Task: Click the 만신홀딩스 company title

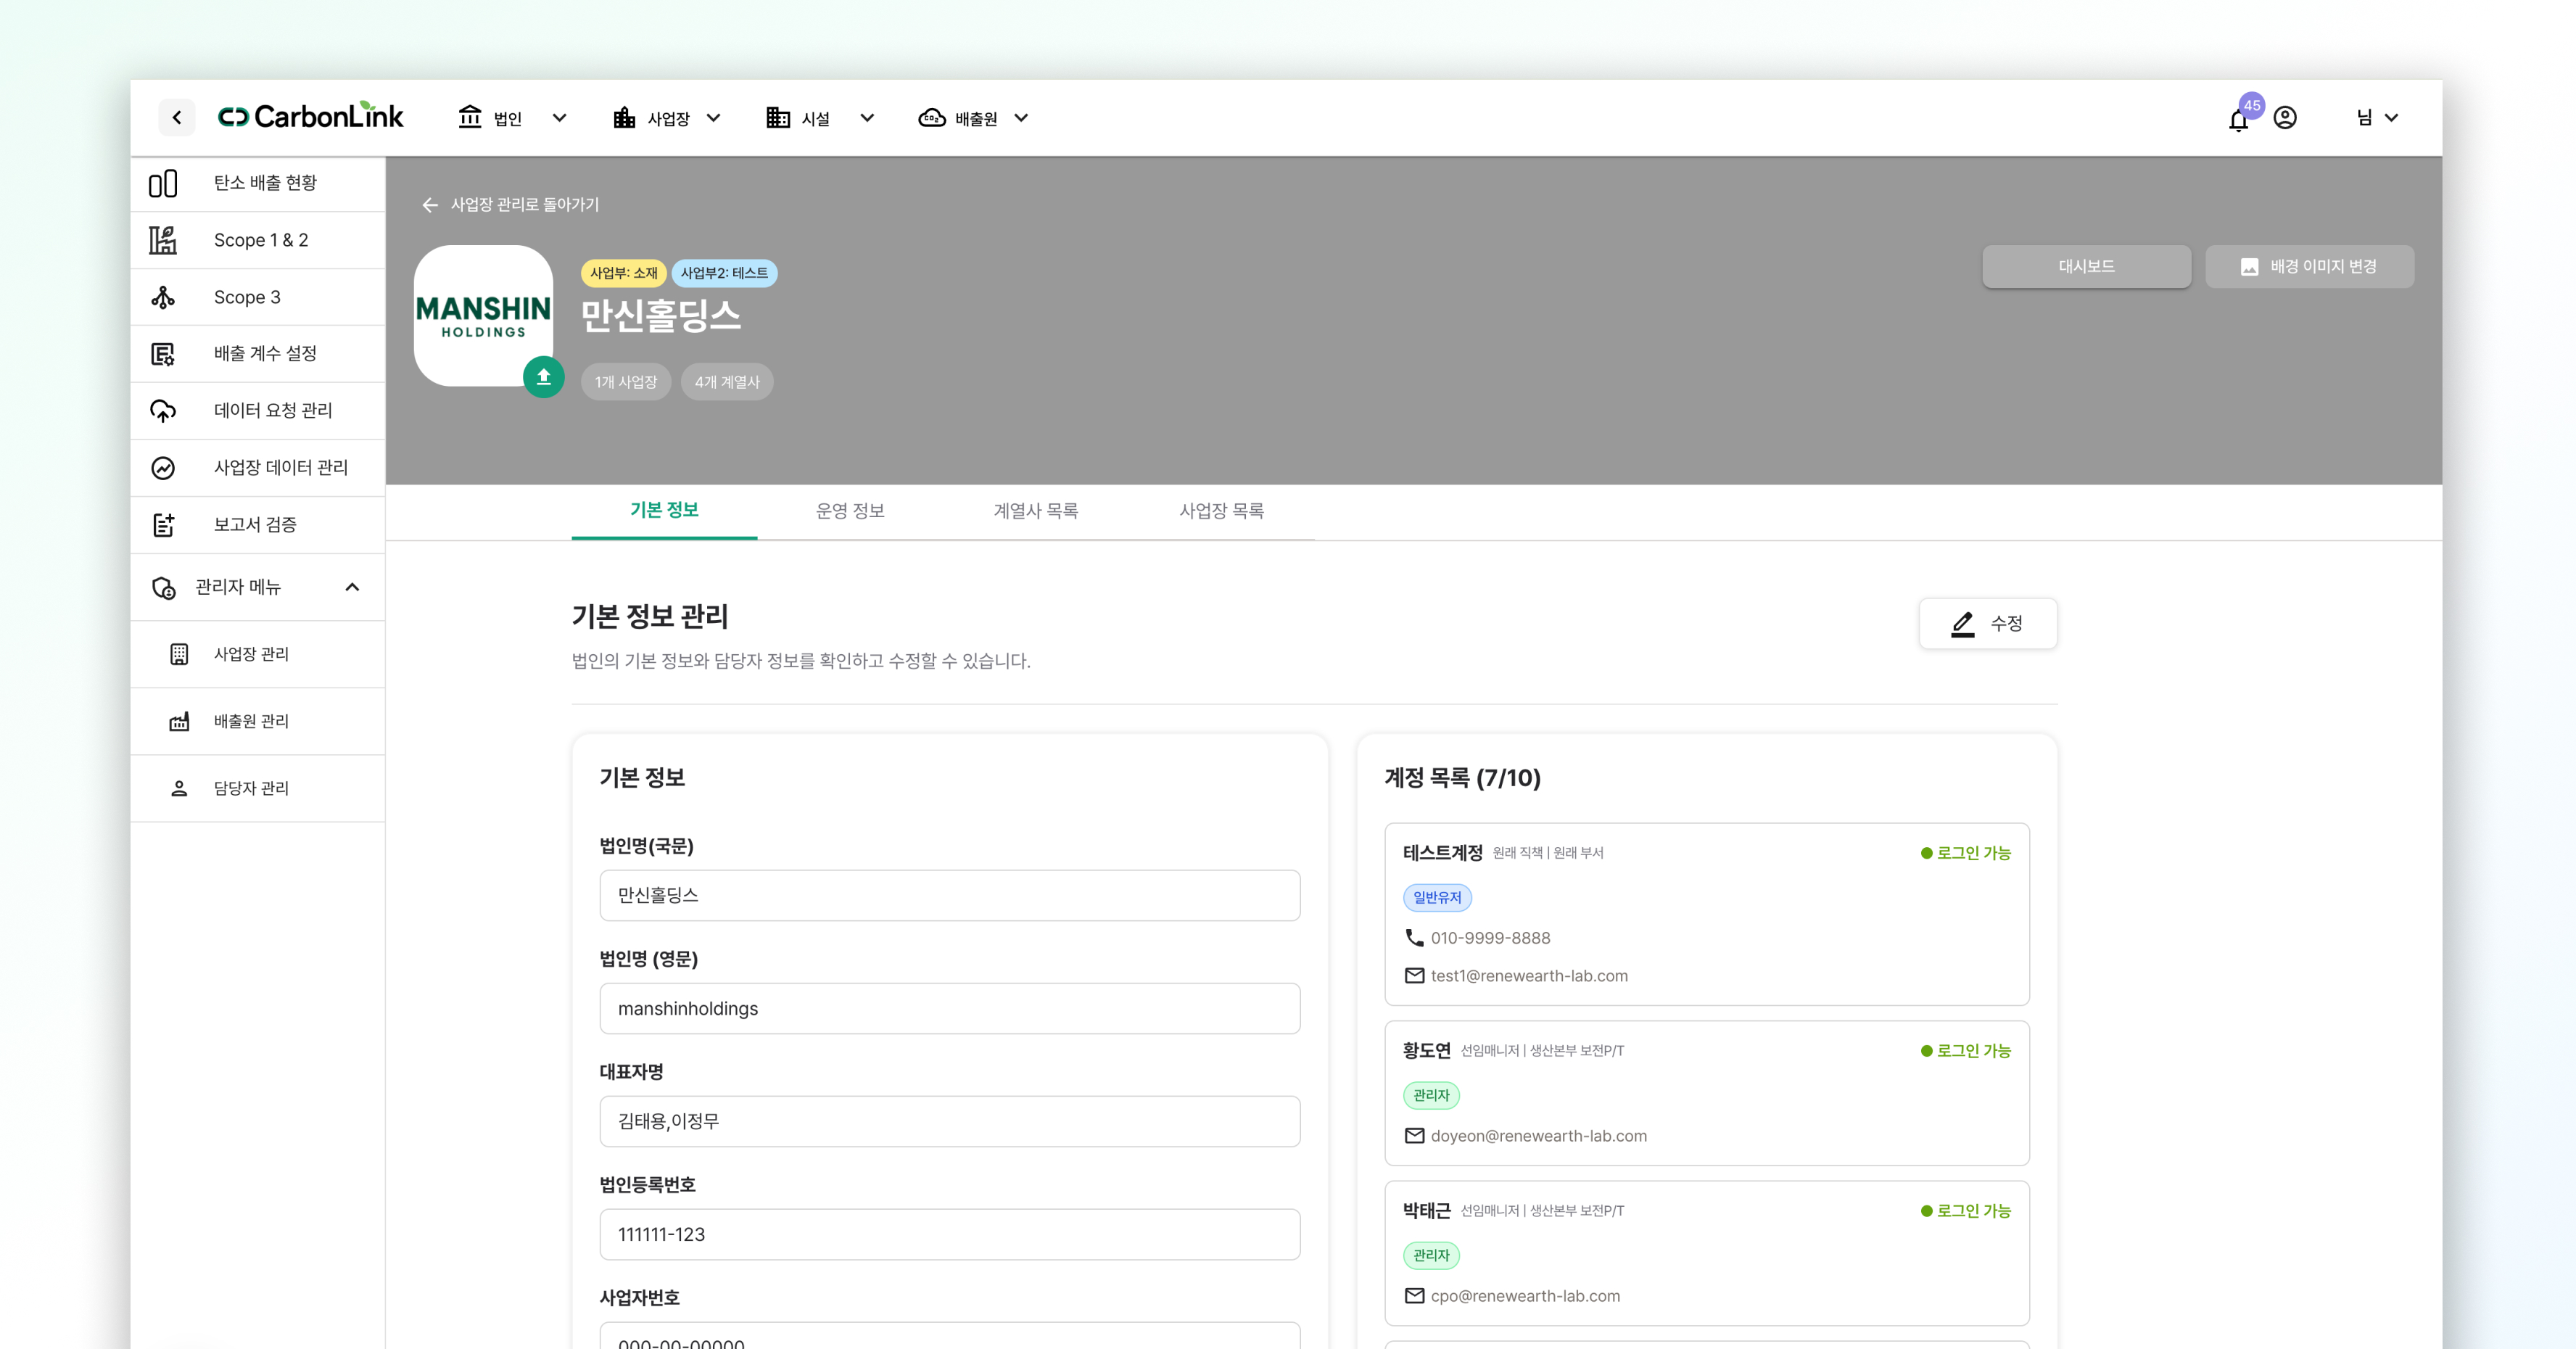Action: coord(661,316)
